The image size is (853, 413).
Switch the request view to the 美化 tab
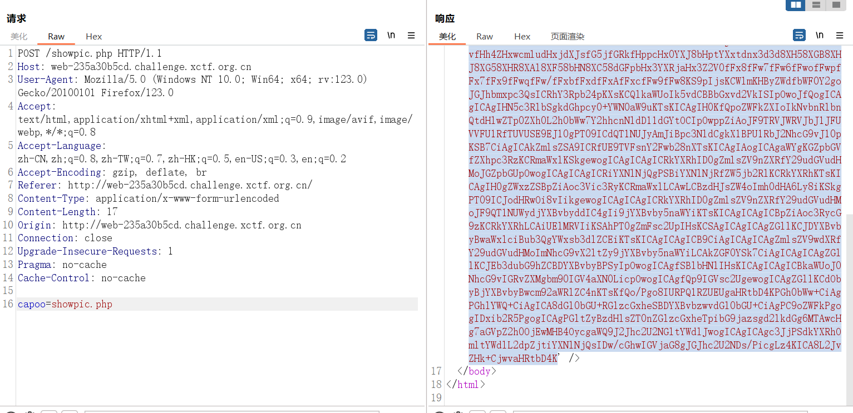(x=19, y=37)
